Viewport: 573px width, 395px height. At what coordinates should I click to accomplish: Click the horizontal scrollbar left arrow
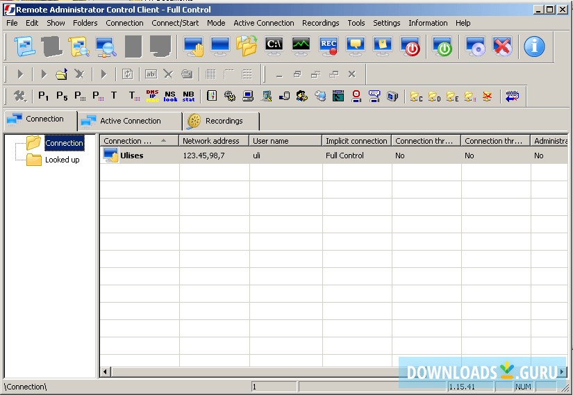[x=106, y=372]
